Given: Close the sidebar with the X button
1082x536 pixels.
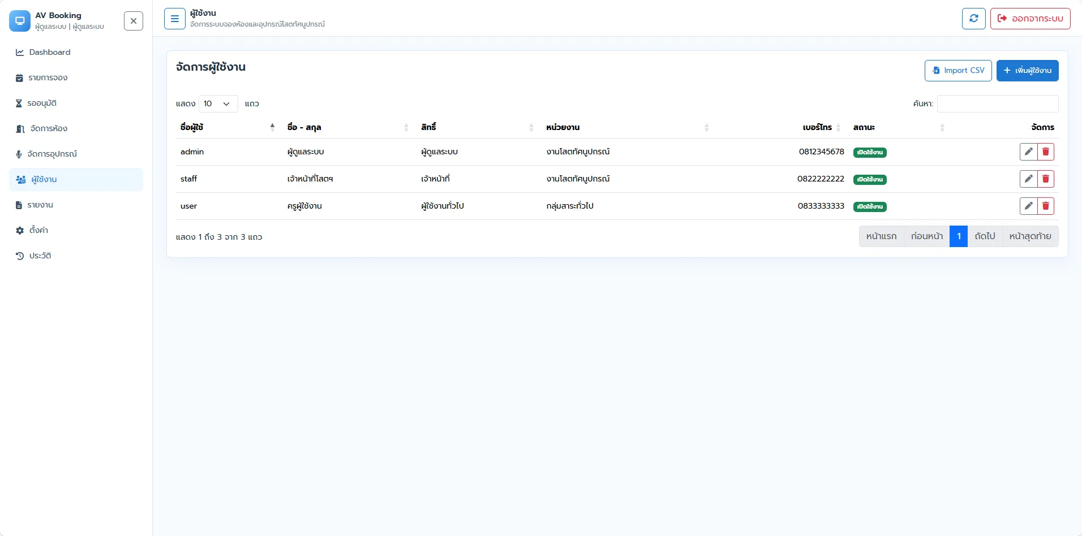Looking at the screenshot, I should 134,21.
